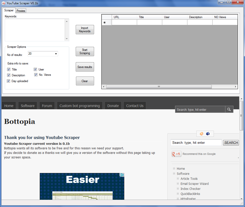This screenshot has width=245, height=207.
Task: Open the sidebar Home link
Action: 181,168
